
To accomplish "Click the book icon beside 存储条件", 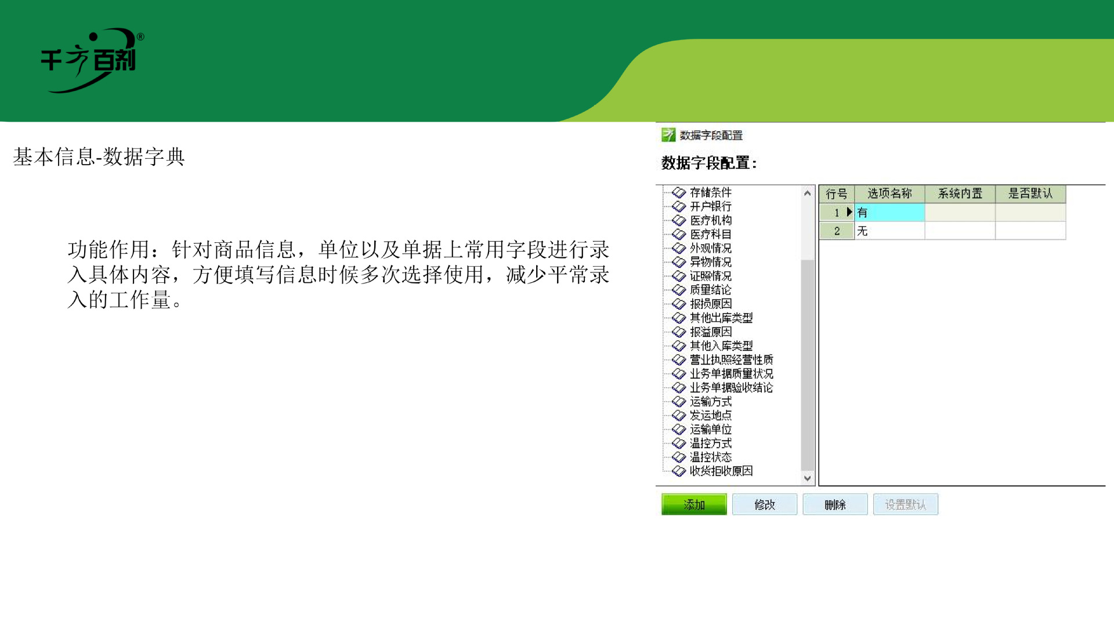I will 678,192.
